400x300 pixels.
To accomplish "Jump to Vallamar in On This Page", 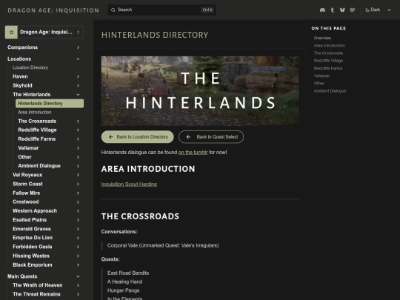I will (321, 76).
